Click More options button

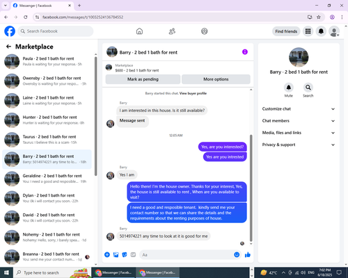click(x=216, y=79)
